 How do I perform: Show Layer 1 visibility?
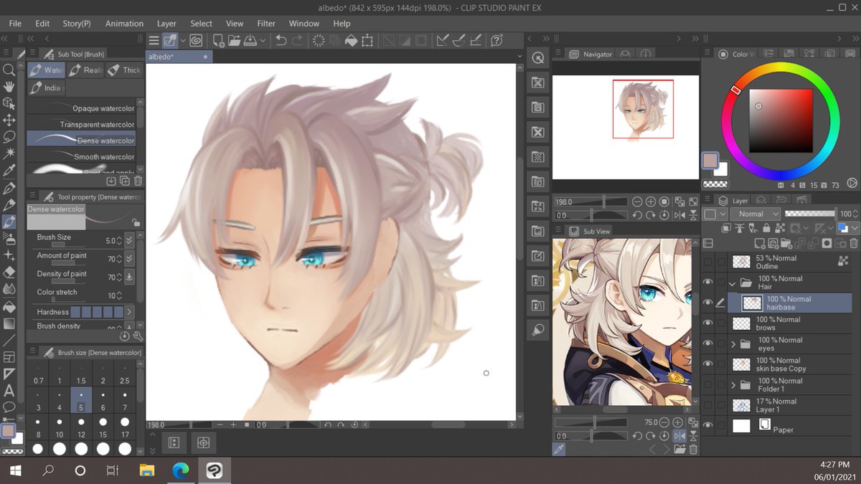click(708, 405)
